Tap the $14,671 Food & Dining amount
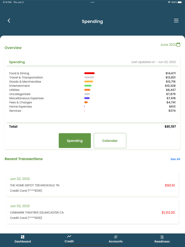 pyautogui.click(x=170, y=73)
